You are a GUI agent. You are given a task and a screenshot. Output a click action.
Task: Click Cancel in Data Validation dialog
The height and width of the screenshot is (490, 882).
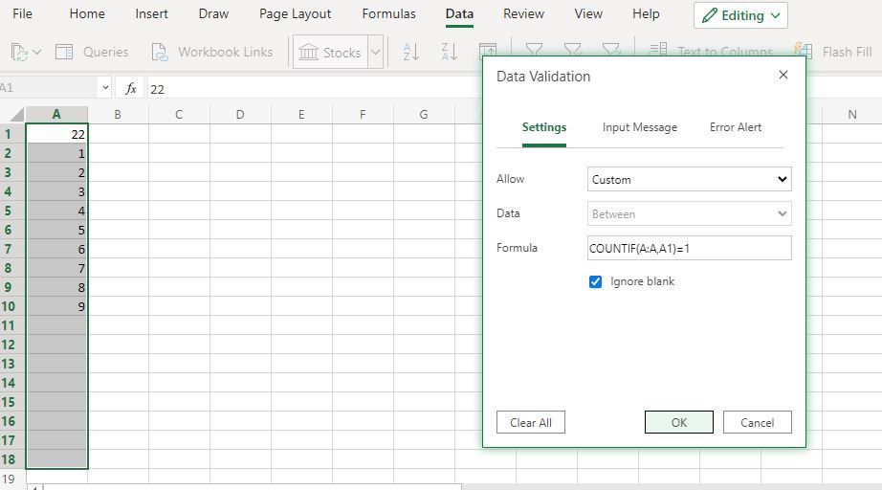click(757, 422)
